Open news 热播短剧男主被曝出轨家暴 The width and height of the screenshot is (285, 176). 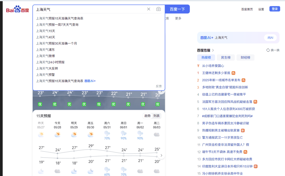221,131
